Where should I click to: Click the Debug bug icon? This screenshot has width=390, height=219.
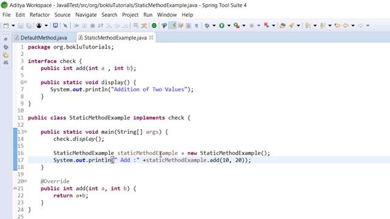coord(207,26)
